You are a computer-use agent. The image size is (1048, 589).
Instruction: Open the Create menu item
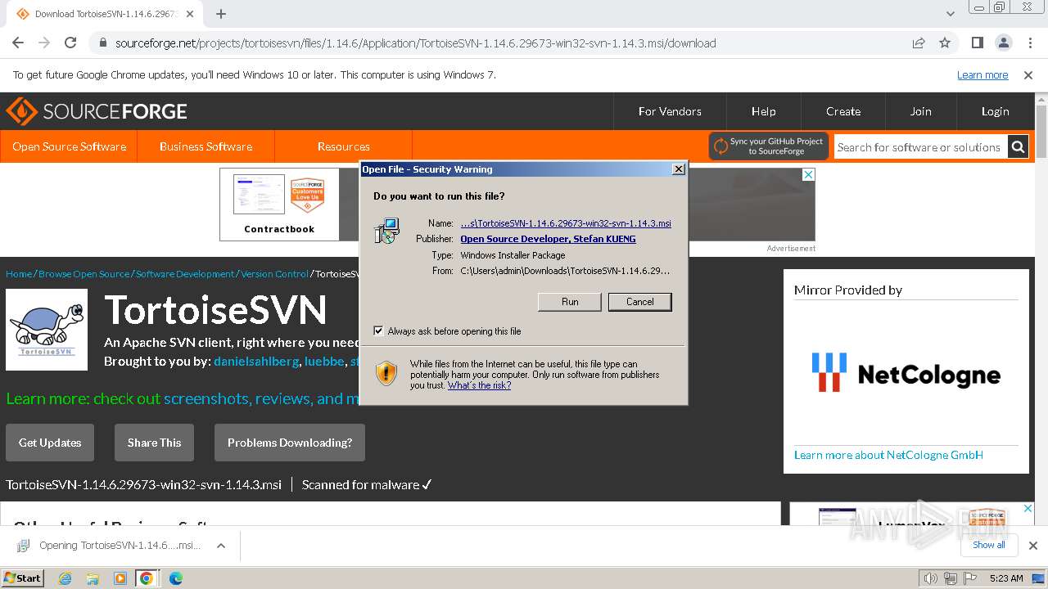[x=843, y=111]
